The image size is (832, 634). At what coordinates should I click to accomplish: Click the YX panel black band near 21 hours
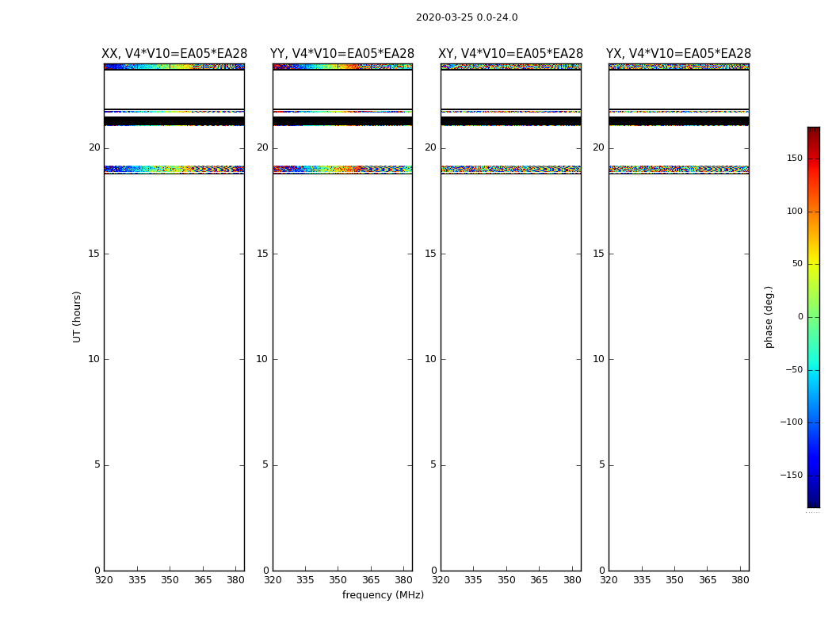point(678,121)
